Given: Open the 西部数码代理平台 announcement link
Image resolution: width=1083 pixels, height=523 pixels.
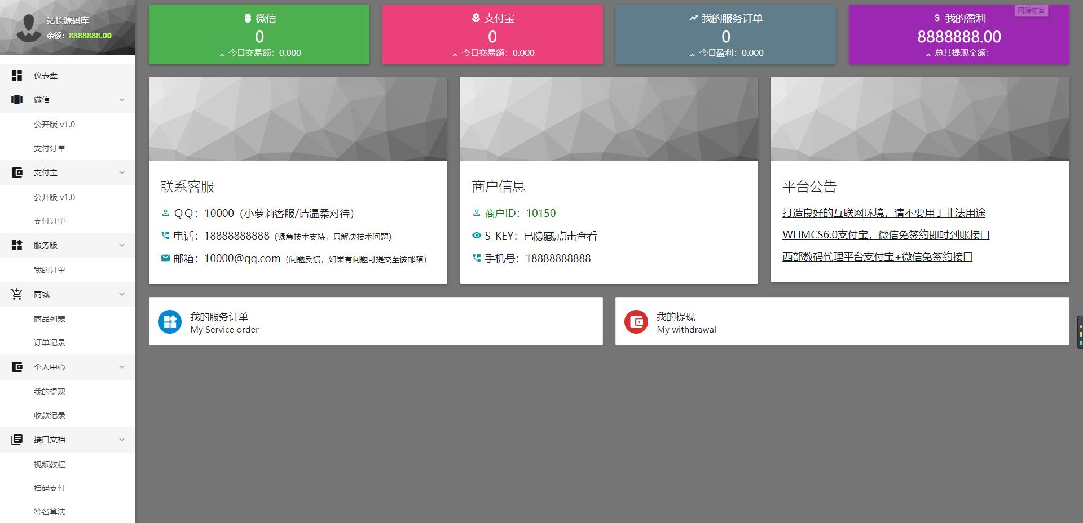Looking at the screenshot, I should 877,257.
